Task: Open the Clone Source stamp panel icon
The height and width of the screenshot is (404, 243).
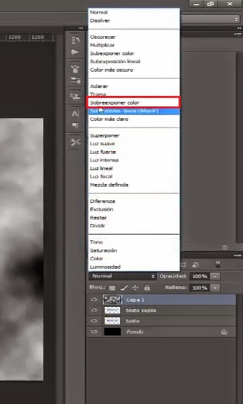Action: tap(76, 97)
